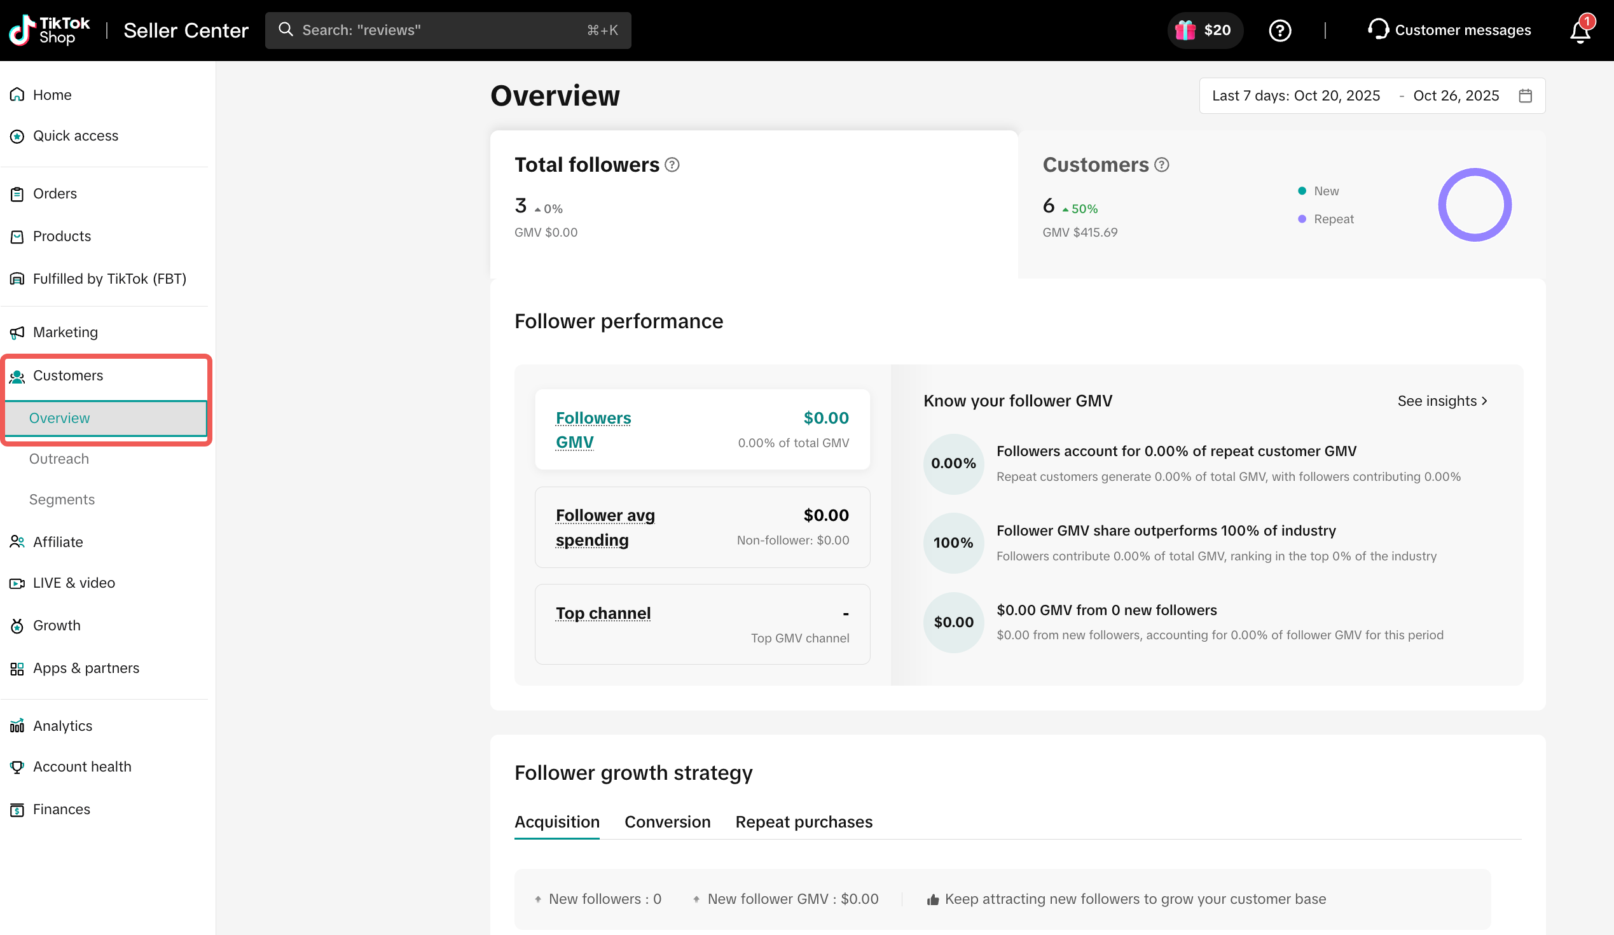Image resolution: width=1614 pixels, height=935 pixels.
Task: Click the Analytics bar chart icon
Action: click(x=17, y=726)
